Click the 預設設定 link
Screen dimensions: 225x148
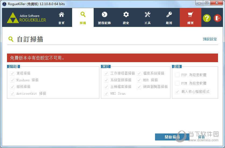click(x=210, y=39)
